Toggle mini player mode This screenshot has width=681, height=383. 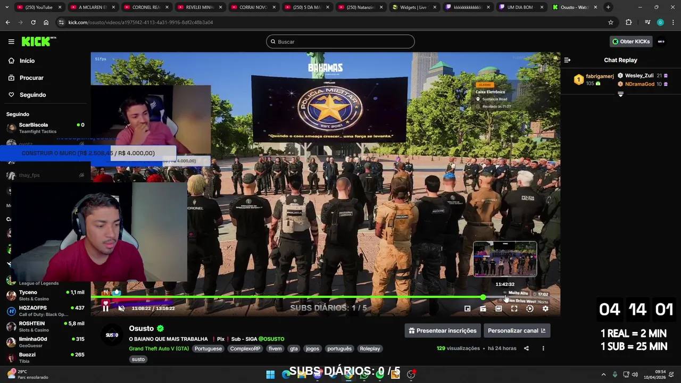pos(467,309)
